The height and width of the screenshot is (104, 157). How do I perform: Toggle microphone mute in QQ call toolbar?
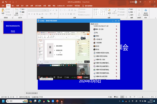point(39,77)
